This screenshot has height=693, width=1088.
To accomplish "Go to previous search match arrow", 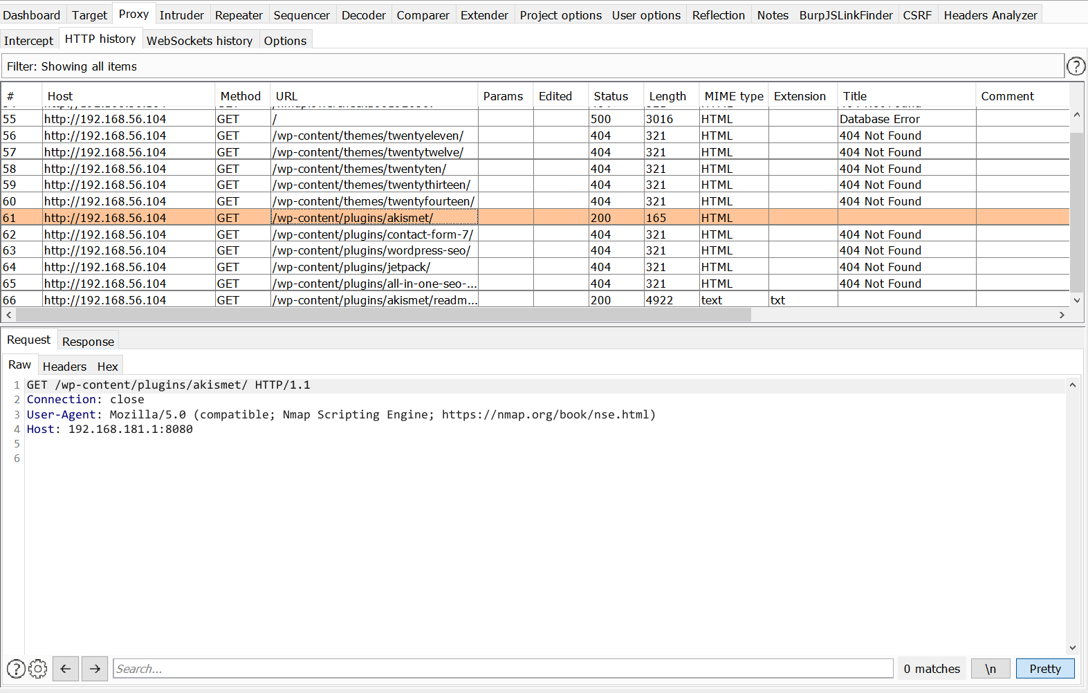I will pyautogui.click(x=66, y=669).
